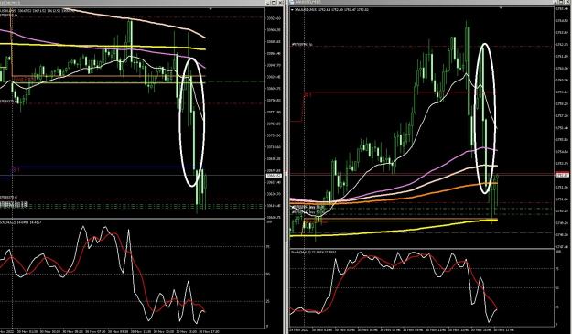Viewport: 572px width, 334px height.
Task: Click the arrow before the right chart's symbol header
Action: tap(292, 9)
